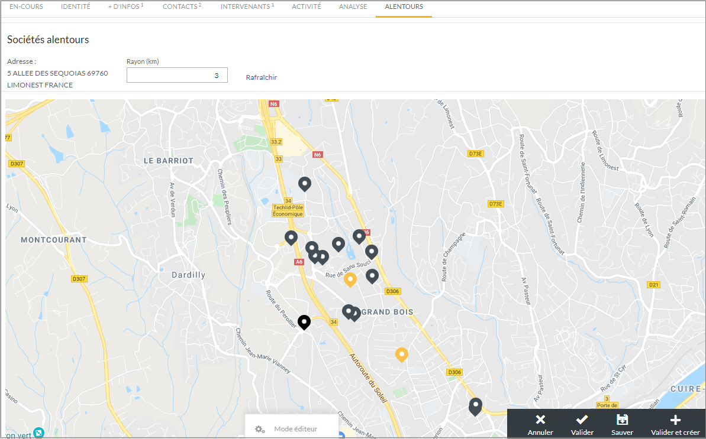Go to the Analyse tab
This screenshot has width=706, height=439.
point(353,7)
